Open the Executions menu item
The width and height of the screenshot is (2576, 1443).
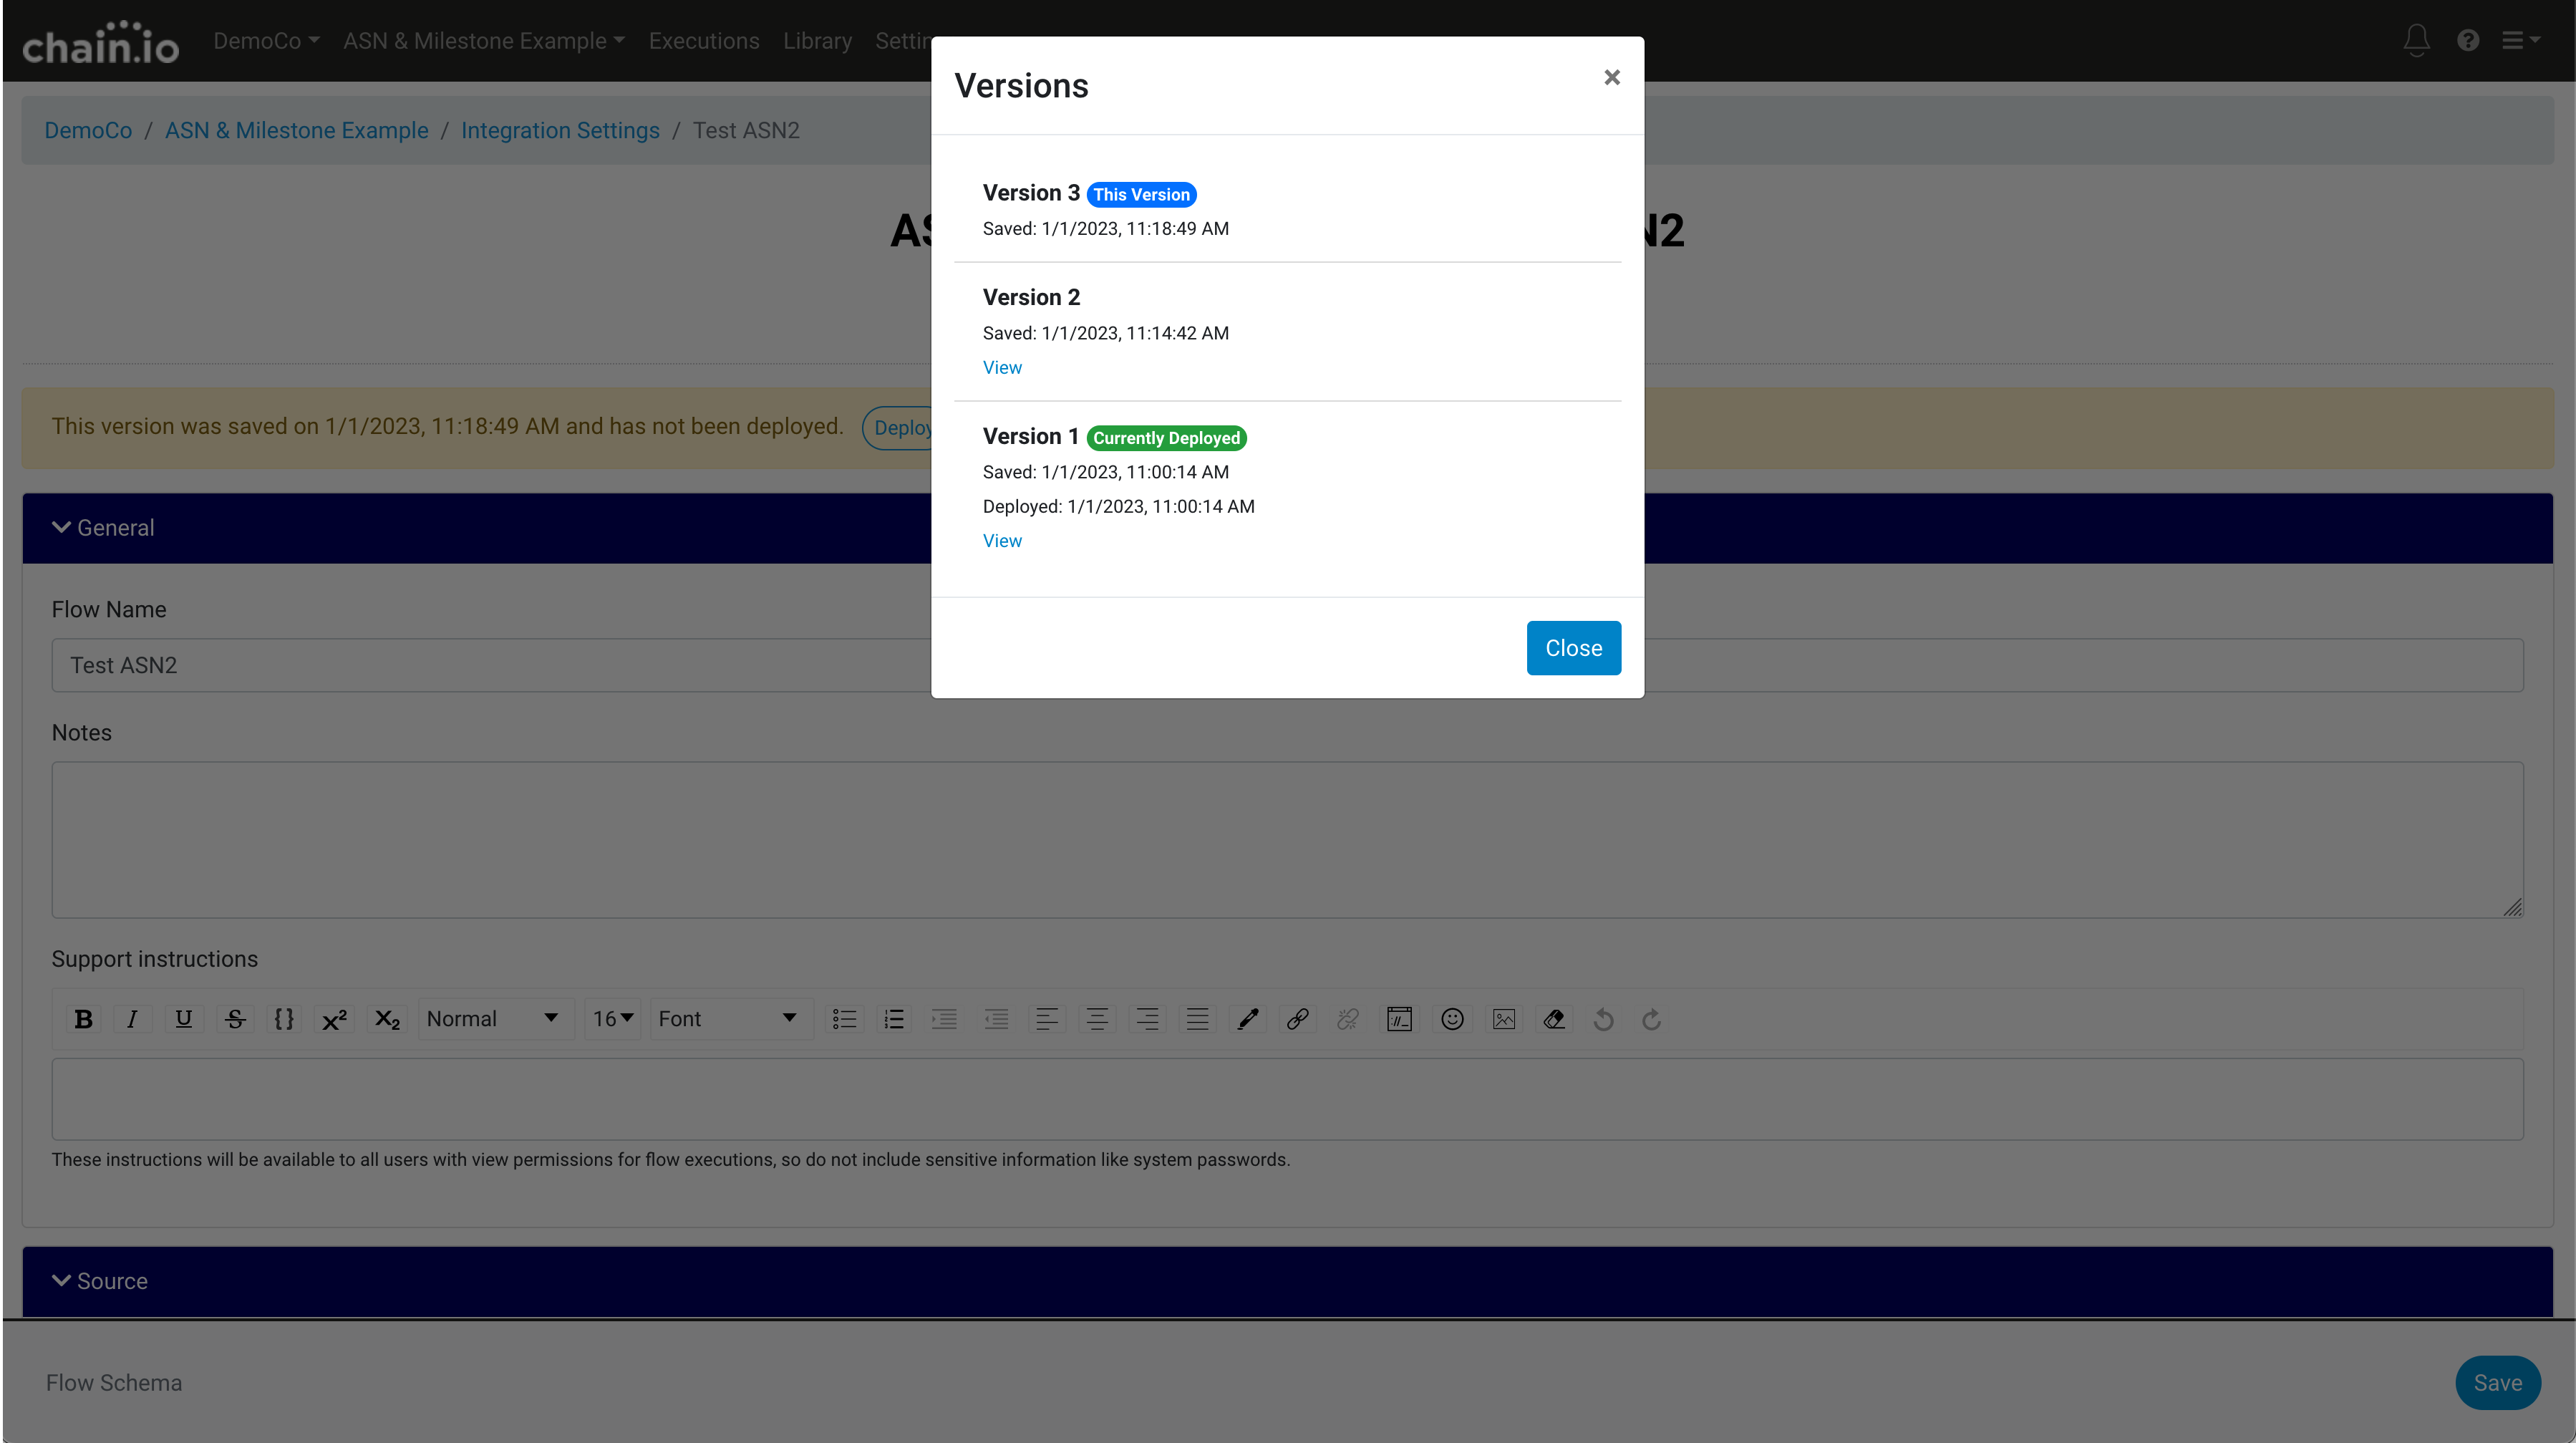tap(703, 41)
